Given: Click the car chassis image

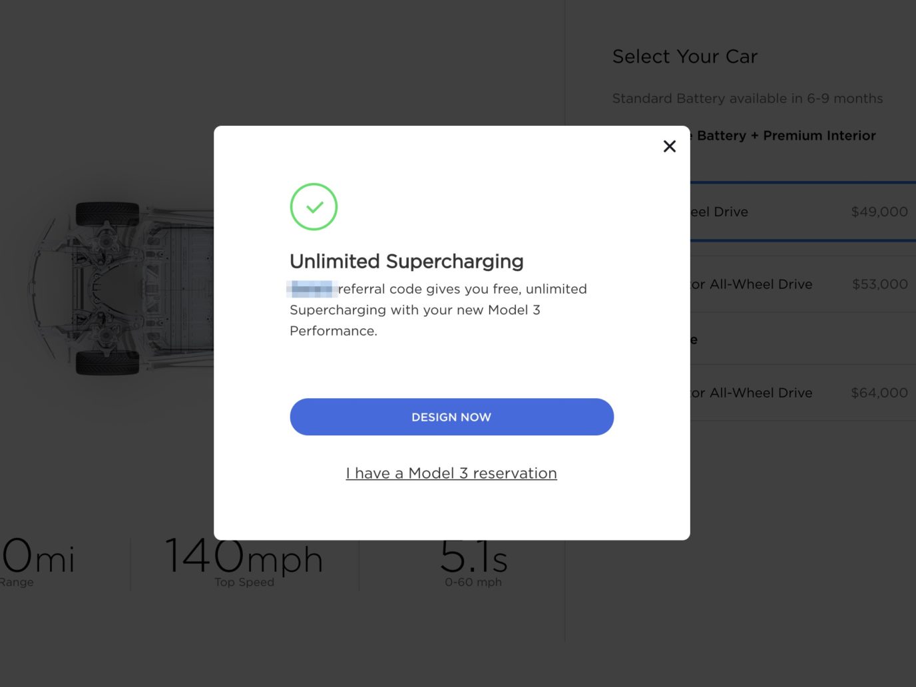Looking at the screenshot, I should pyautogui.click(x=120, y=288).
